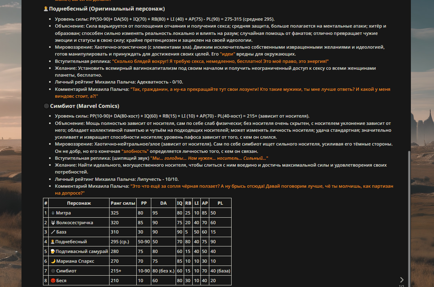Click the name "Мариана Спаркс" in the table
434x287 pixels.
pos(75,261)
